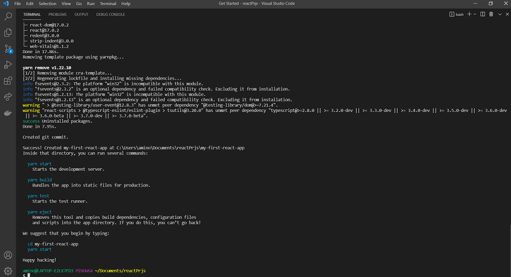Click 'react-dom@17.0.2' package line
The width and height of the screenshot is (511, 277).
point(49,25)
